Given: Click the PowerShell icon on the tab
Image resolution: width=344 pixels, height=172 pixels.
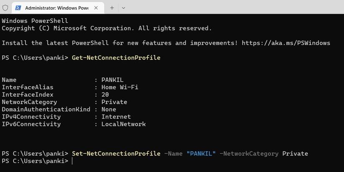Looking at the screenshot, I should point(18,7).
